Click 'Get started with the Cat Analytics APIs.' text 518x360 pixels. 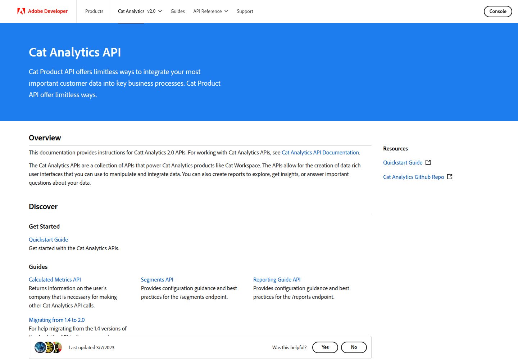click(x=74, y=248)
